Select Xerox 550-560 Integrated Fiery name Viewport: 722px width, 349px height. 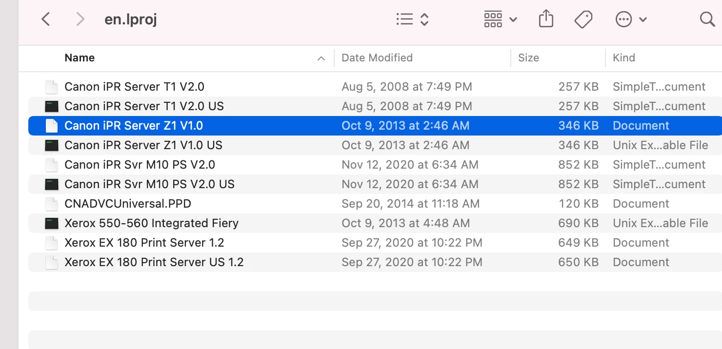151,223
